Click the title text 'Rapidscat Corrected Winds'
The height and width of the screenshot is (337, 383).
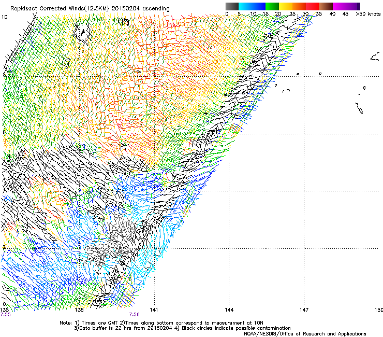click(x=47, y=8)
